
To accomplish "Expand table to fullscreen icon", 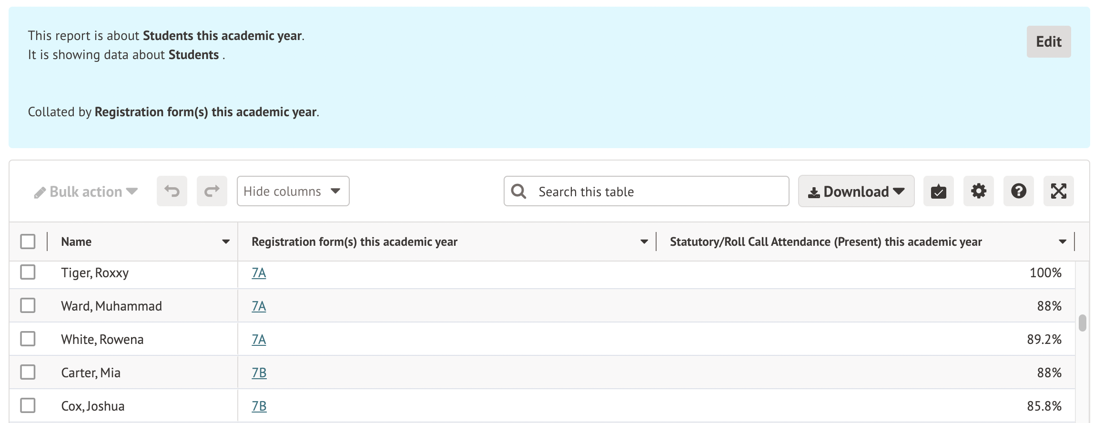I will click(1058, 191).
